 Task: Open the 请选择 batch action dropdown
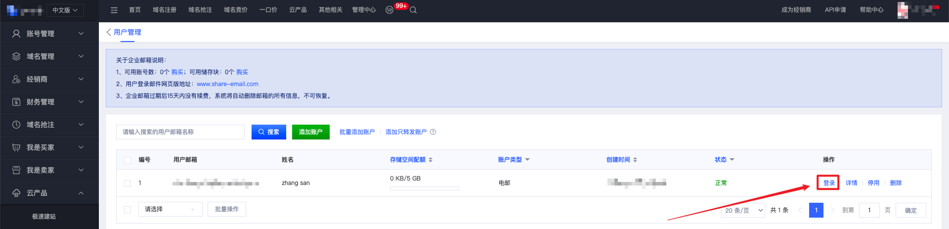(x=170, y=210)
